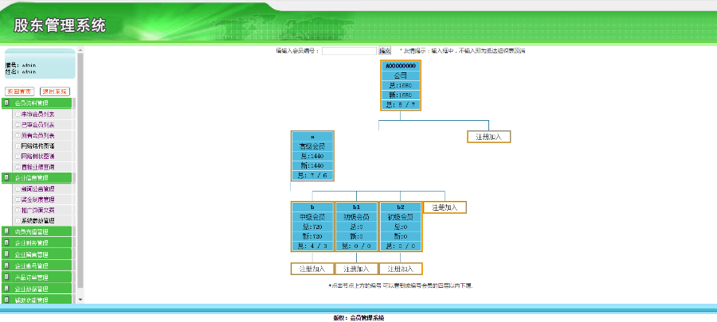The width and height of the screenshot is (717, 322).
Task: Open the 网络树状图谱 page
Action: 38,157
